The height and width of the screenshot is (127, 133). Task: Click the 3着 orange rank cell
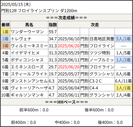click(5, 46)
